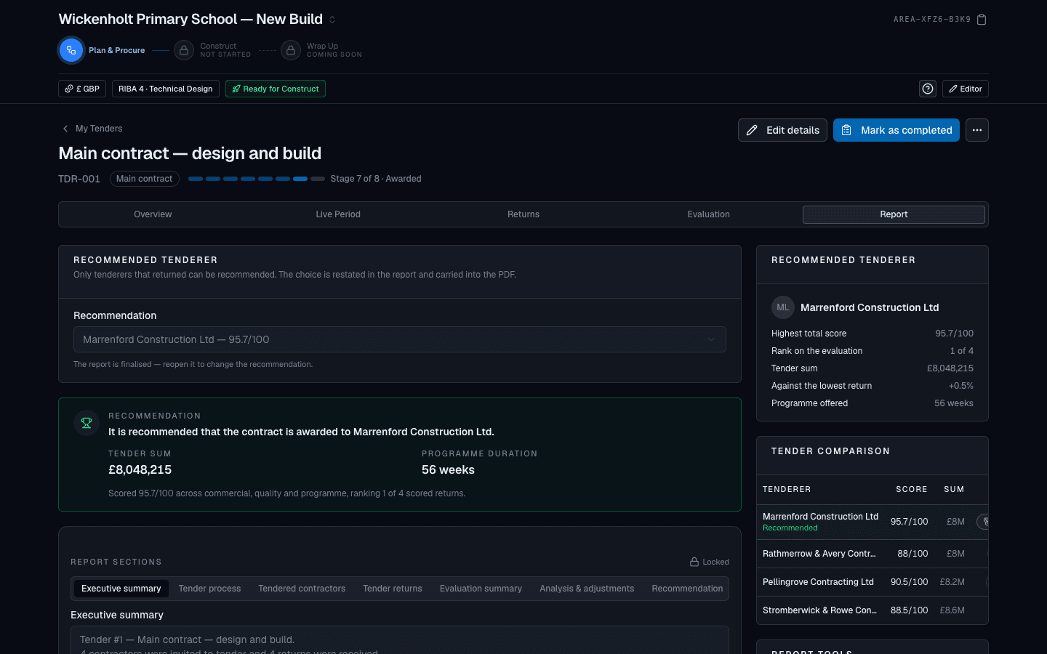Switch to the Evaluation tab
Viewport: 1047px width, 654px height.
click(708, 214)
